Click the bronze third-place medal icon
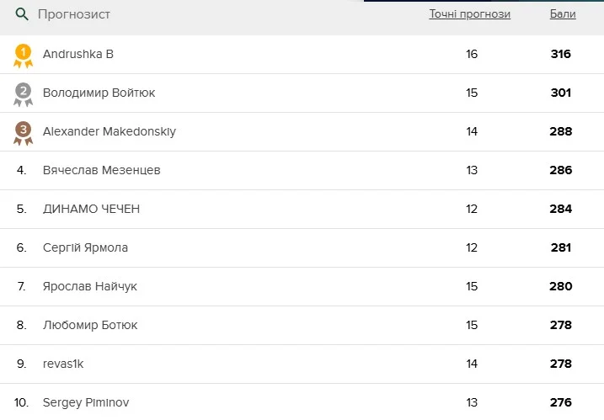Screen dimensions: 604x420 24,132
